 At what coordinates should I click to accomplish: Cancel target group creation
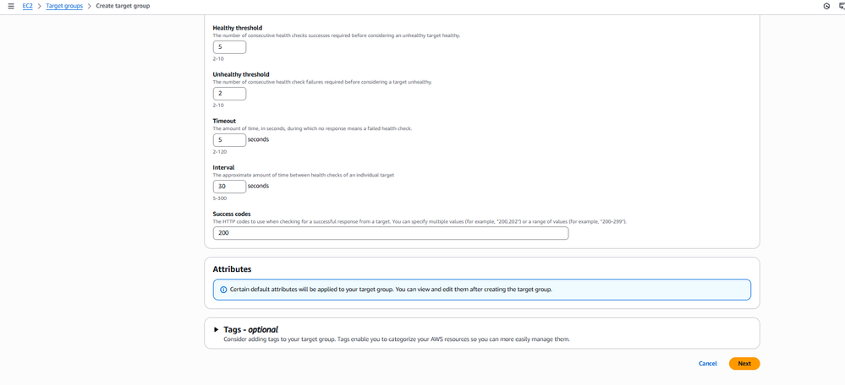click(708, 363)
